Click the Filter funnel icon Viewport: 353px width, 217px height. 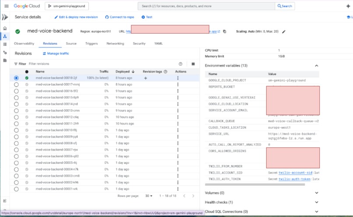(x=16, y=64)
